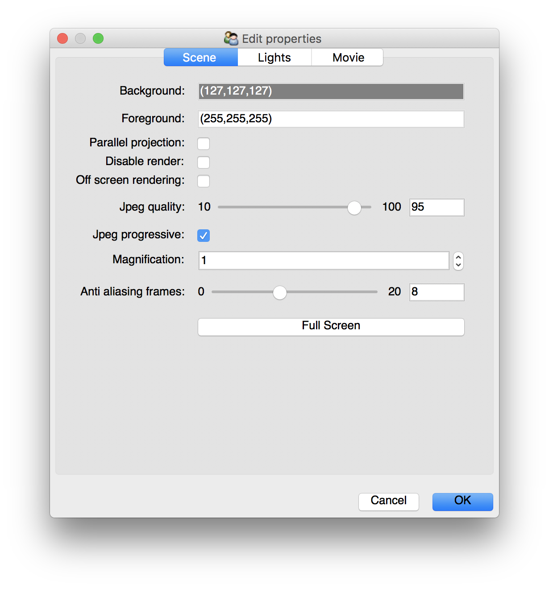
Task: Click the Anti aliasing minimum label 0
Action: (201, 291)
